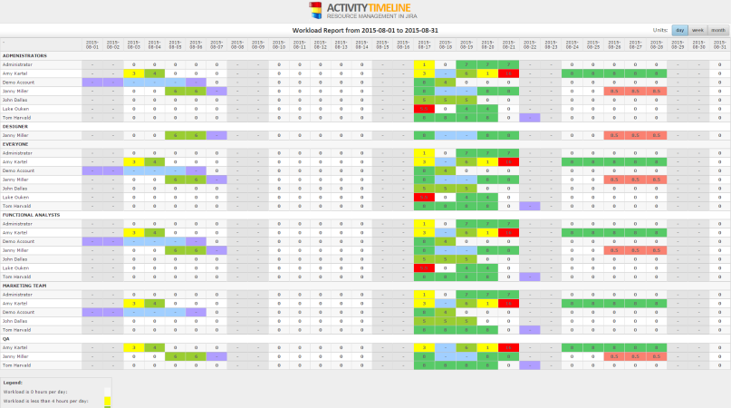The width and height of the screenshot is (731, 408).
Task: Switch units to day view
Action: [x=679, y=30]
